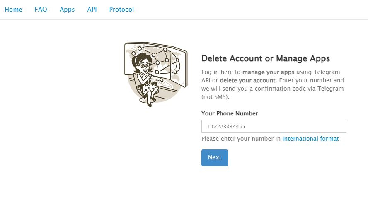The height and width of the screenshot is (197, 368).
Task: Click a network node on the map
Action: (166, 60)
